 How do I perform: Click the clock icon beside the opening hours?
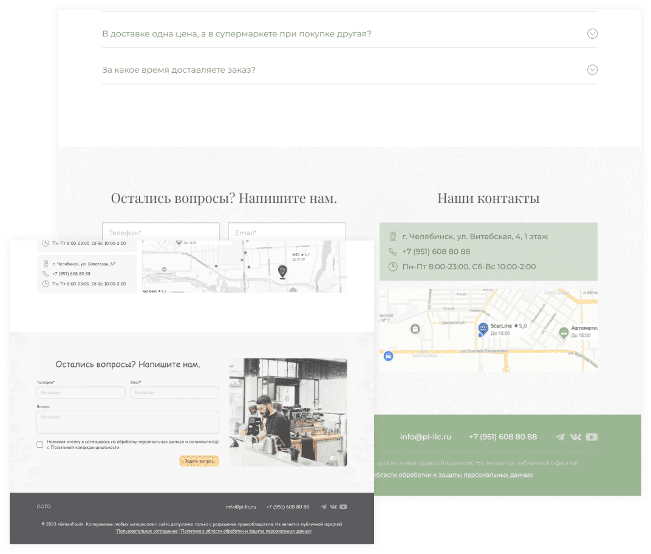pyautogui.click(x=393, y=266)
